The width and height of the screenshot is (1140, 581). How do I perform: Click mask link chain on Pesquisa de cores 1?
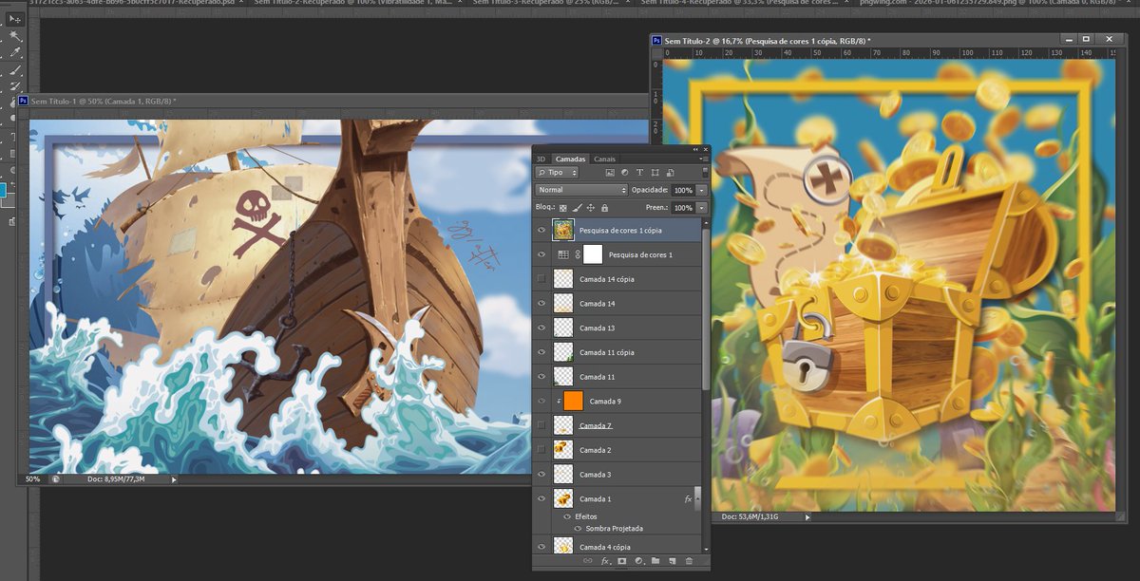[x=577, y=254]
